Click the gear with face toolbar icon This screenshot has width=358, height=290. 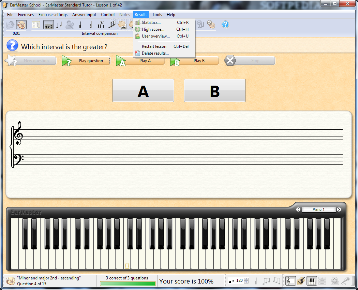click(x=211, y=25)
